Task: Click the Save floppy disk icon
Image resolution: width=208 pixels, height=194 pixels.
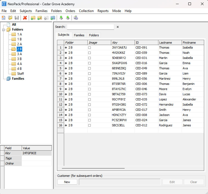Action: click(17, 18)
